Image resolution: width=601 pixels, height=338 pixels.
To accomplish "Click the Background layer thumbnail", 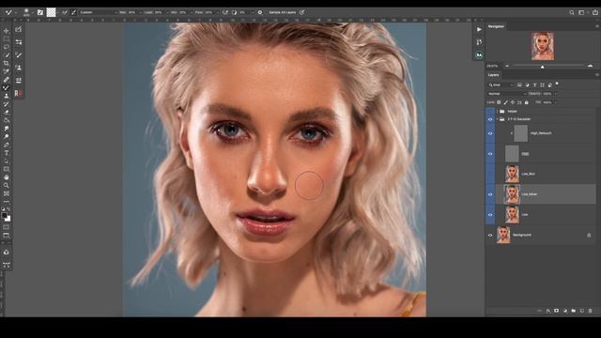I will tap(503, 235).
